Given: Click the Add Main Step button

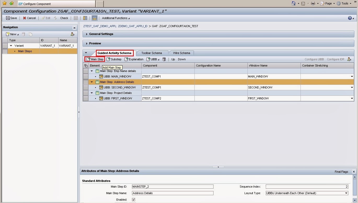Looking at the screenshot, I should [x=95, y=59].
